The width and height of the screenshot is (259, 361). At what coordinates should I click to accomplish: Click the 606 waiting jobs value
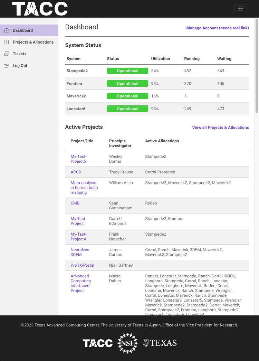(221, 84)
